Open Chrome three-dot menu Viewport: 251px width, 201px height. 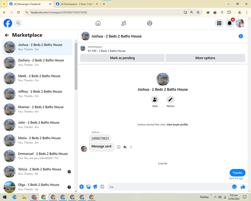point(246,12)
